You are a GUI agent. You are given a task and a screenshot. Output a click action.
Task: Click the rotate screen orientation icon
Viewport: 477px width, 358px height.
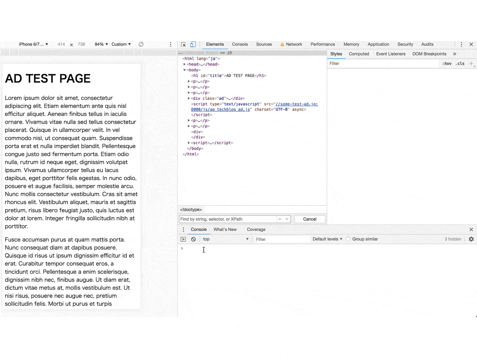click(141, 44)
